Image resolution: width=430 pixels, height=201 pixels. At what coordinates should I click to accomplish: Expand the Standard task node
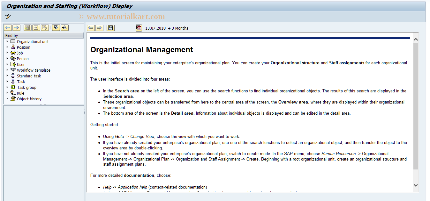click(7, 76)
